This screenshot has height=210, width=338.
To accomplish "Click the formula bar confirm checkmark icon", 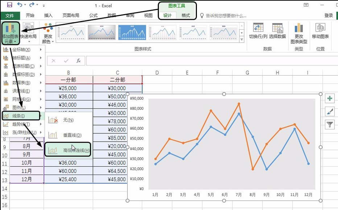I will (66, 61).
